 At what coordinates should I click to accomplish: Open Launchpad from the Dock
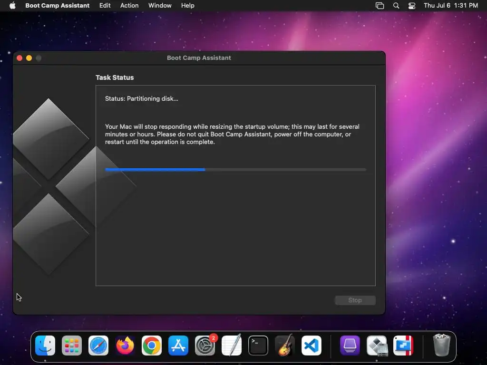[x=72, y=346]
